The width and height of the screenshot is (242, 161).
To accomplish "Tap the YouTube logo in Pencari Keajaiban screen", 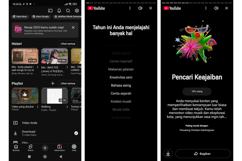I will pos(172,8).
